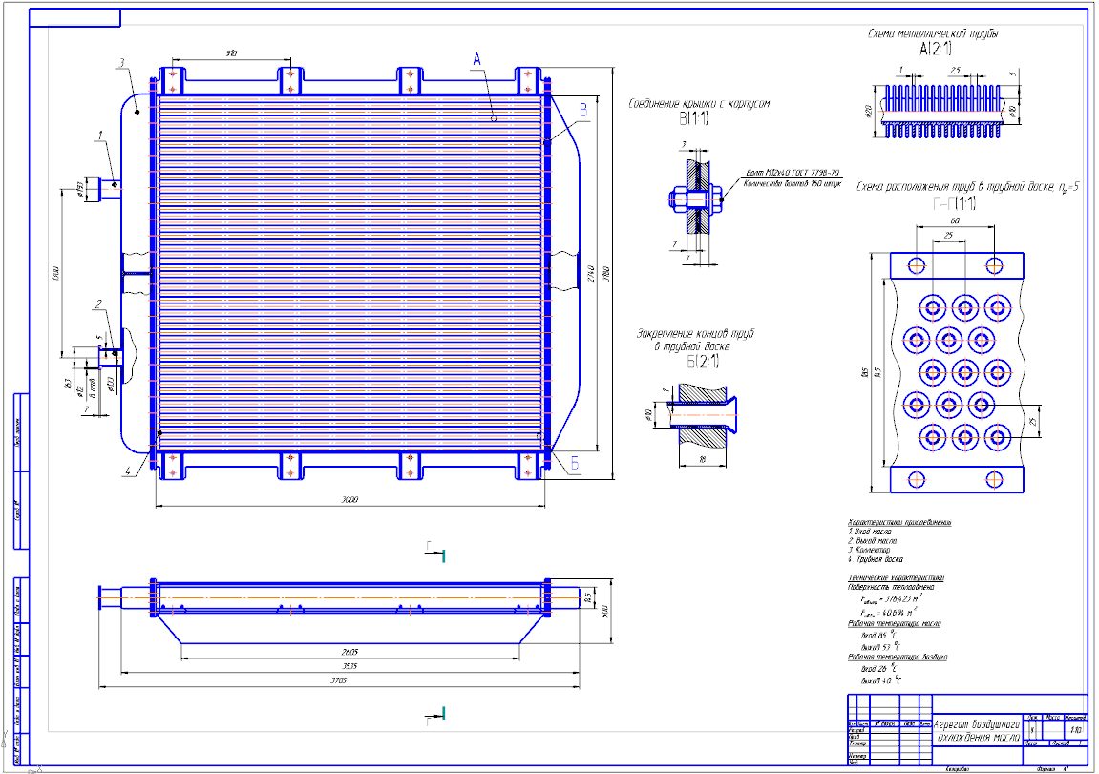Select the value 'Выход 40 °C'

pyautogui.click(x=881, y=680)
